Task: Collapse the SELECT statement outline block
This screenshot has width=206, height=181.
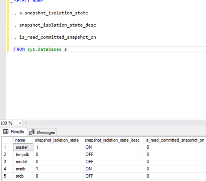Action: tap(11, 1)
